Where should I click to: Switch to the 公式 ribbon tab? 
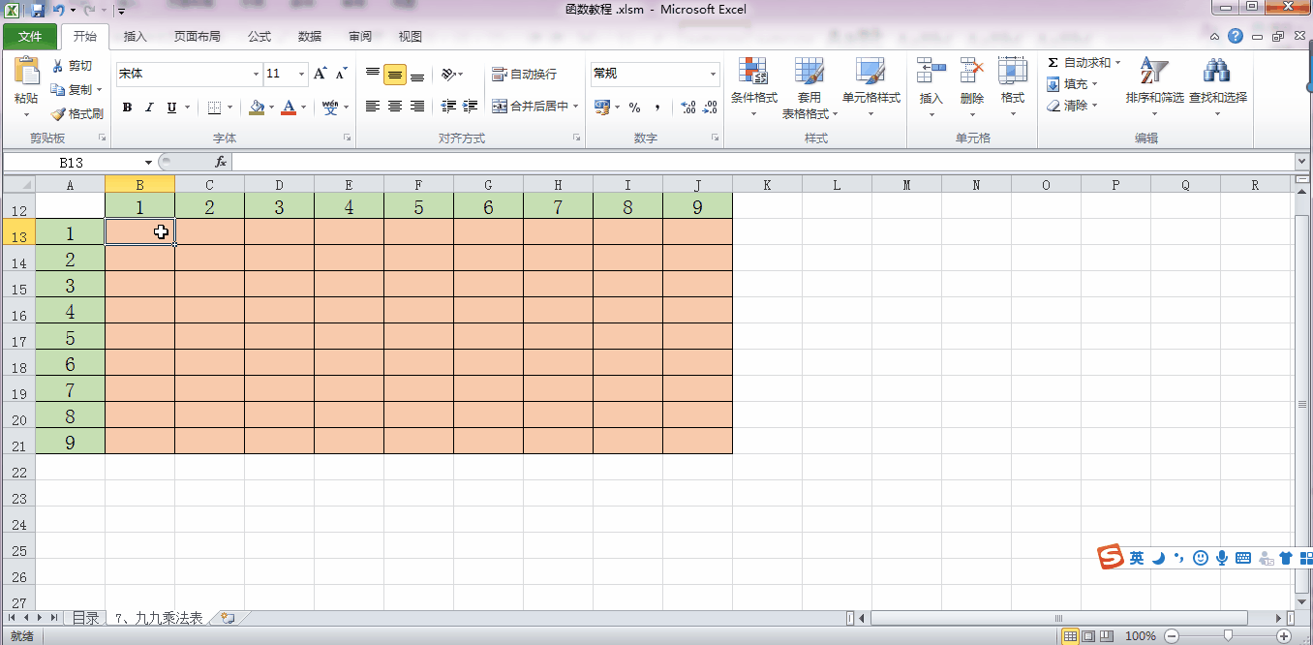point(260,37)
